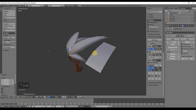The height and width of the screenshot is (110, 196).
Task: Click the Inner crease slider
Action: 173,54
